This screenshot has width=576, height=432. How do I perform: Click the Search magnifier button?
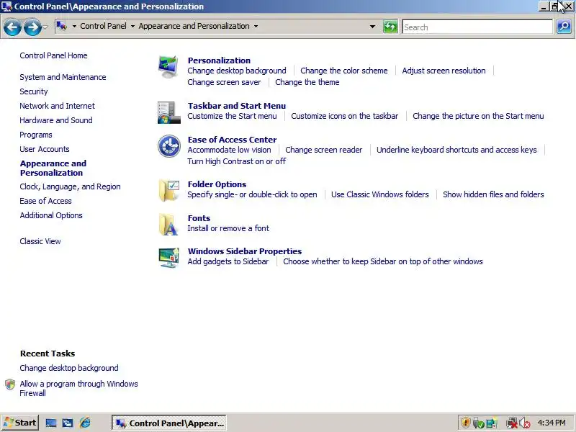coord(564,27)
